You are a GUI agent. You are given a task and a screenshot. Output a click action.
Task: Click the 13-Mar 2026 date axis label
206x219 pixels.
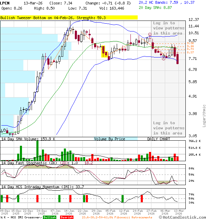178,212
